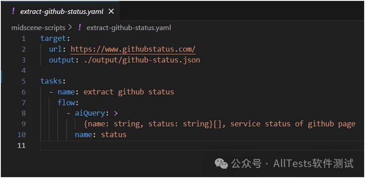Click the WeChat logo in watermark
Viewport: 365px width, 178px height.
tap(221, 163)
